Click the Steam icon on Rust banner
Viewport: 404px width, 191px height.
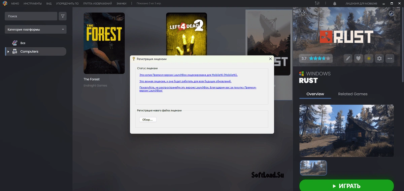click(x=391, y=13)
